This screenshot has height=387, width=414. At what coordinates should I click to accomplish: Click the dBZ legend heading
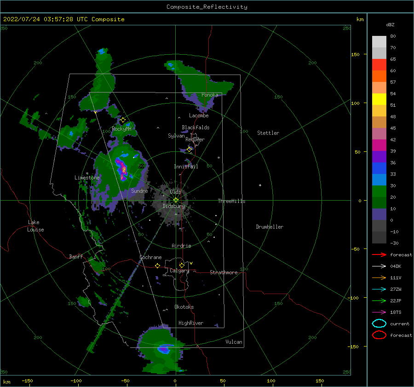(390, 24)
